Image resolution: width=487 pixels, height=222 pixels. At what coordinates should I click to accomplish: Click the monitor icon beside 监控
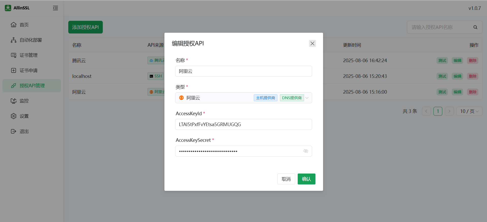(x=13, y=101)
